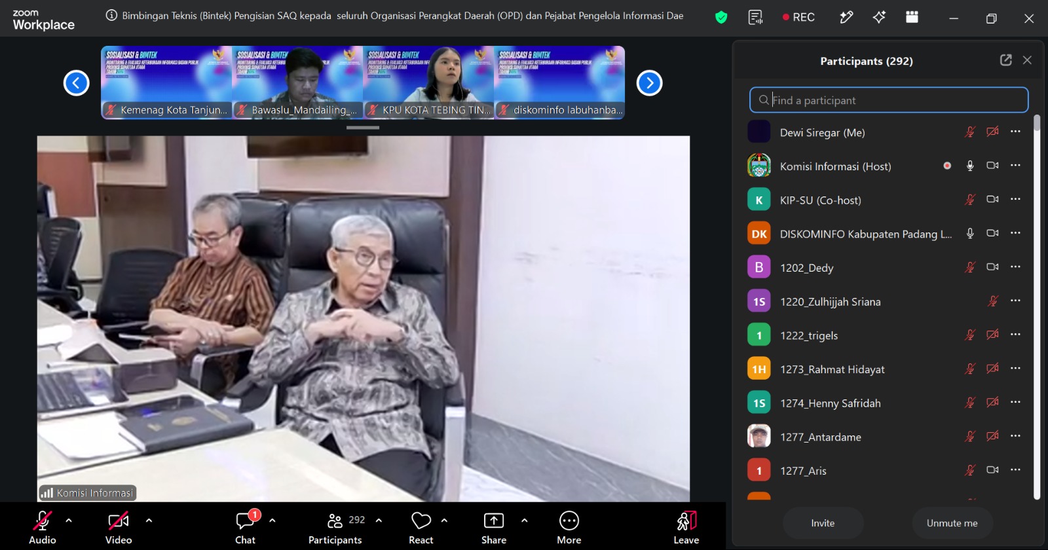Click the AI Companion sparkle icon

click(879, 18)
